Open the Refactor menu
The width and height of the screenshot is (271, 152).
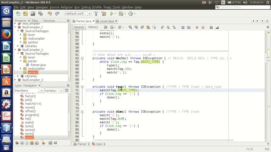66,7
